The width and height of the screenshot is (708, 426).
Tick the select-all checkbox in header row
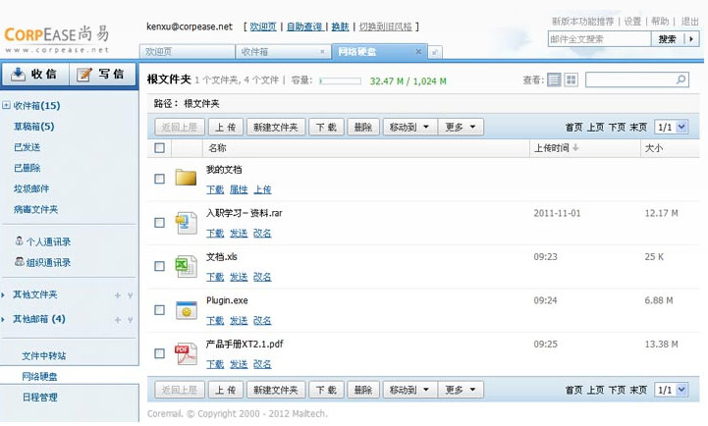(x=160, y=148)
